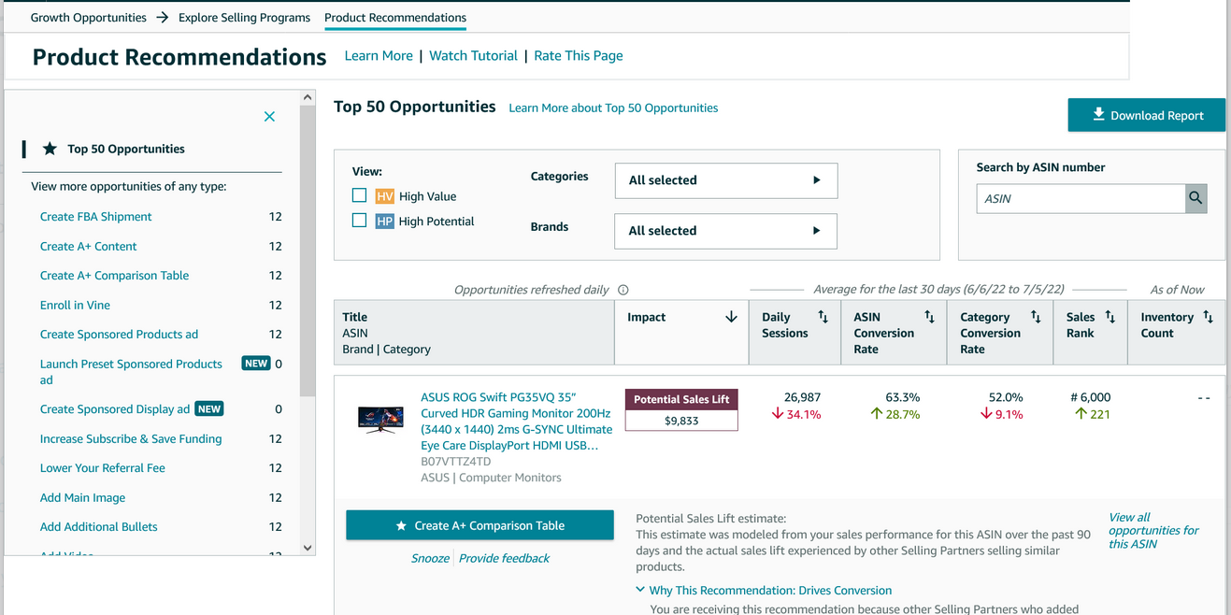Click the Potential Sales Lift $9,833 box
Image resolution: width=1231 pixels, height=615 pixels.
pos(681,410)
